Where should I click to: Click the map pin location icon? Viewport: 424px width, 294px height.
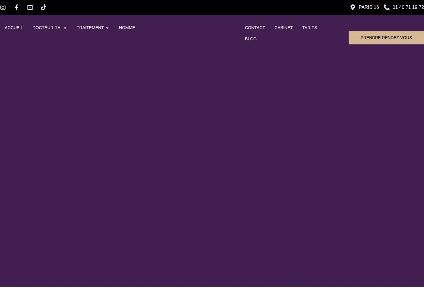353,7
